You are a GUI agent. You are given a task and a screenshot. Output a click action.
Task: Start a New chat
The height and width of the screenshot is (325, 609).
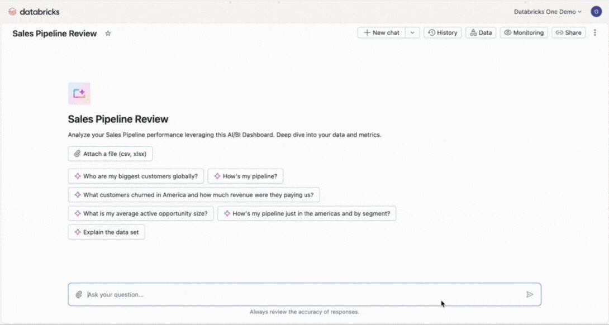click(381, 32)
